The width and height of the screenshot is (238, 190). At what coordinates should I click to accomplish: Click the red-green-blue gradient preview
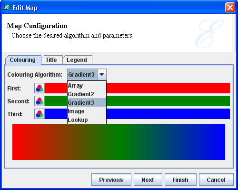click(x=119, y=142)
